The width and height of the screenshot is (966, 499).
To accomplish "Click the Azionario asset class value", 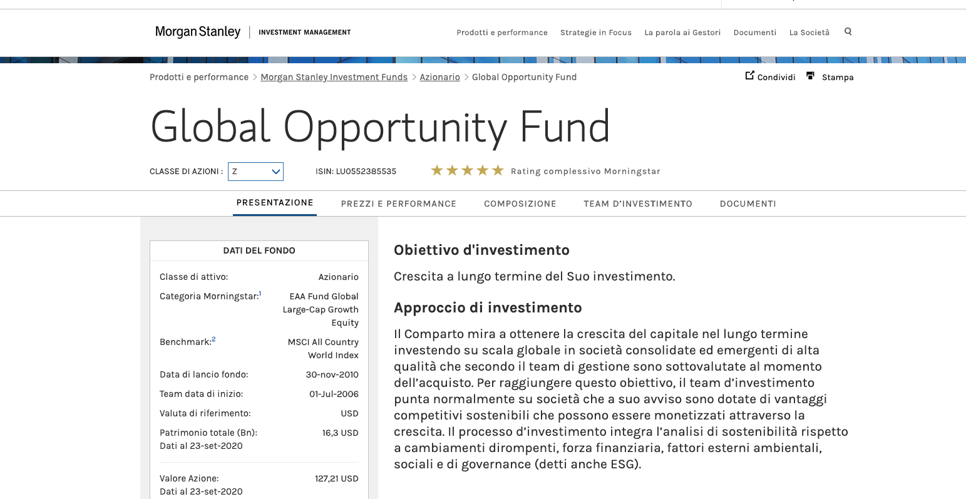I will [339, 277].
